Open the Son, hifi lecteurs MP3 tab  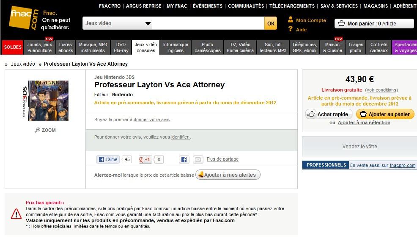pyautogui.click(x=273, y=47)
